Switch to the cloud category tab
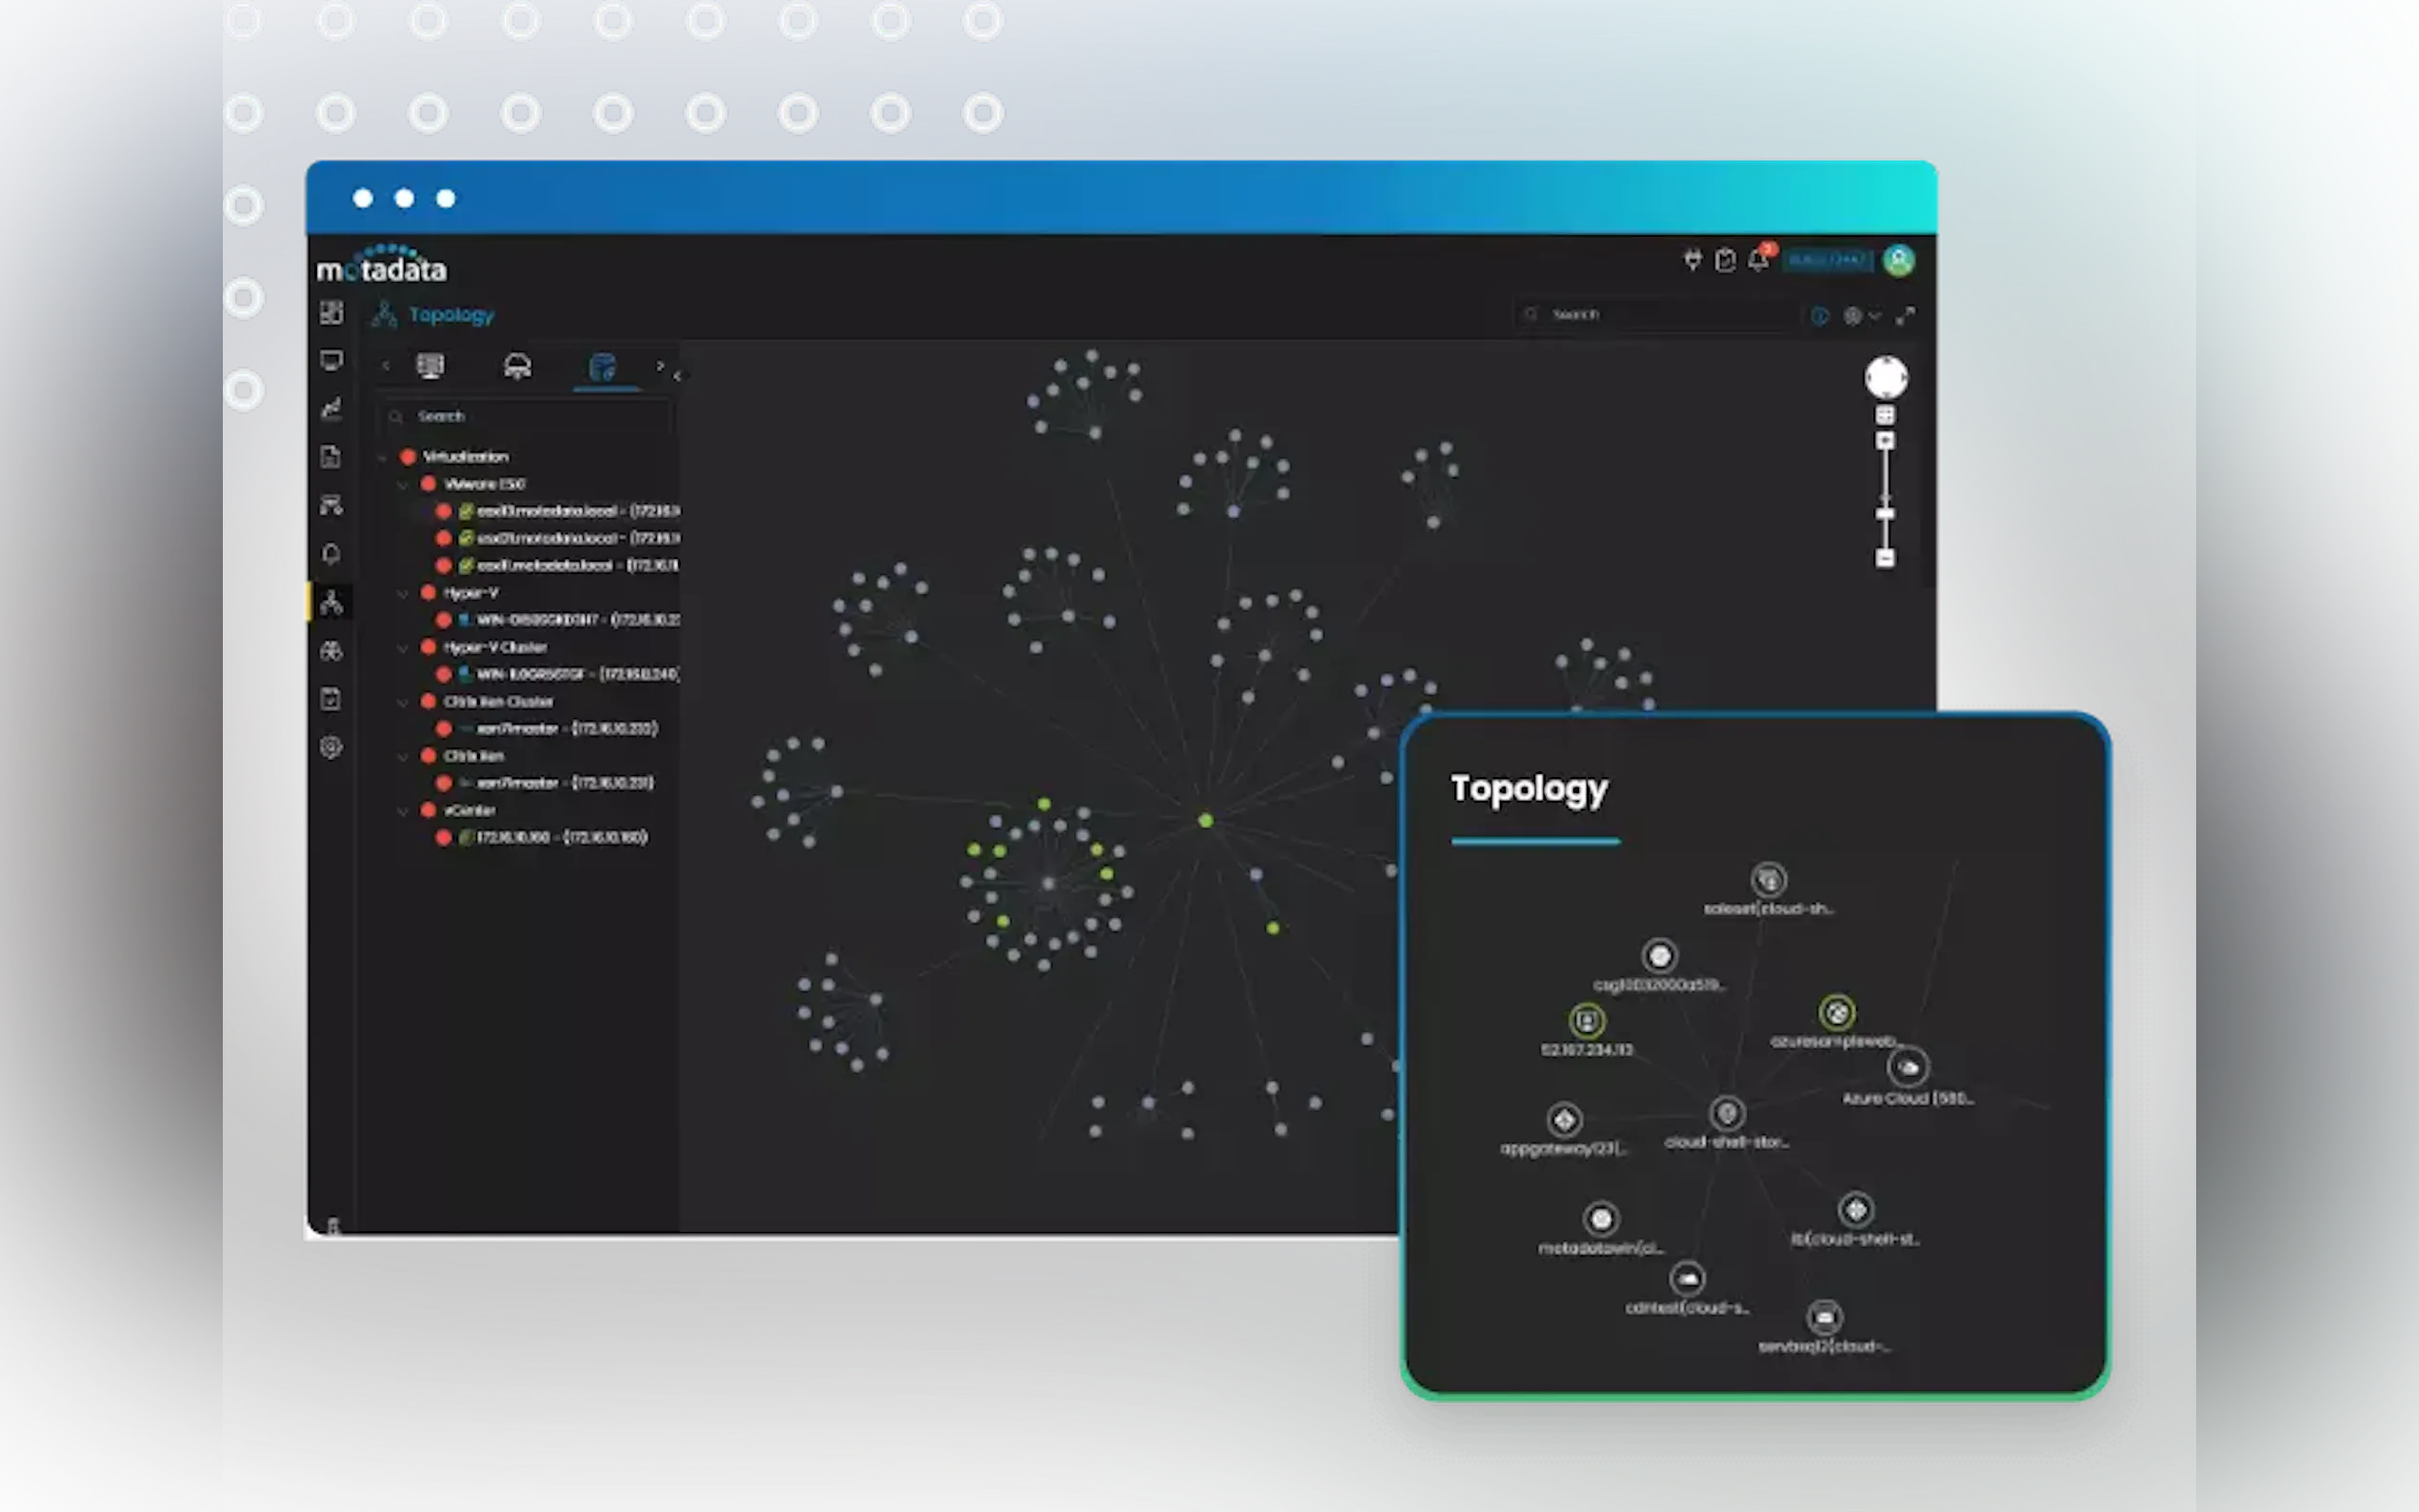 pos(517,366)
